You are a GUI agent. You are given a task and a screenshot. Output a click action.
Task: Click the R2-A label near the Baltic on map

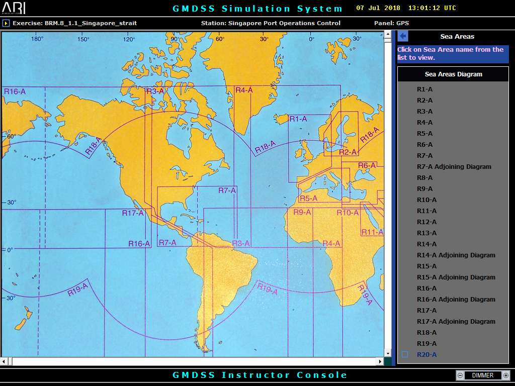coord(348,152)
